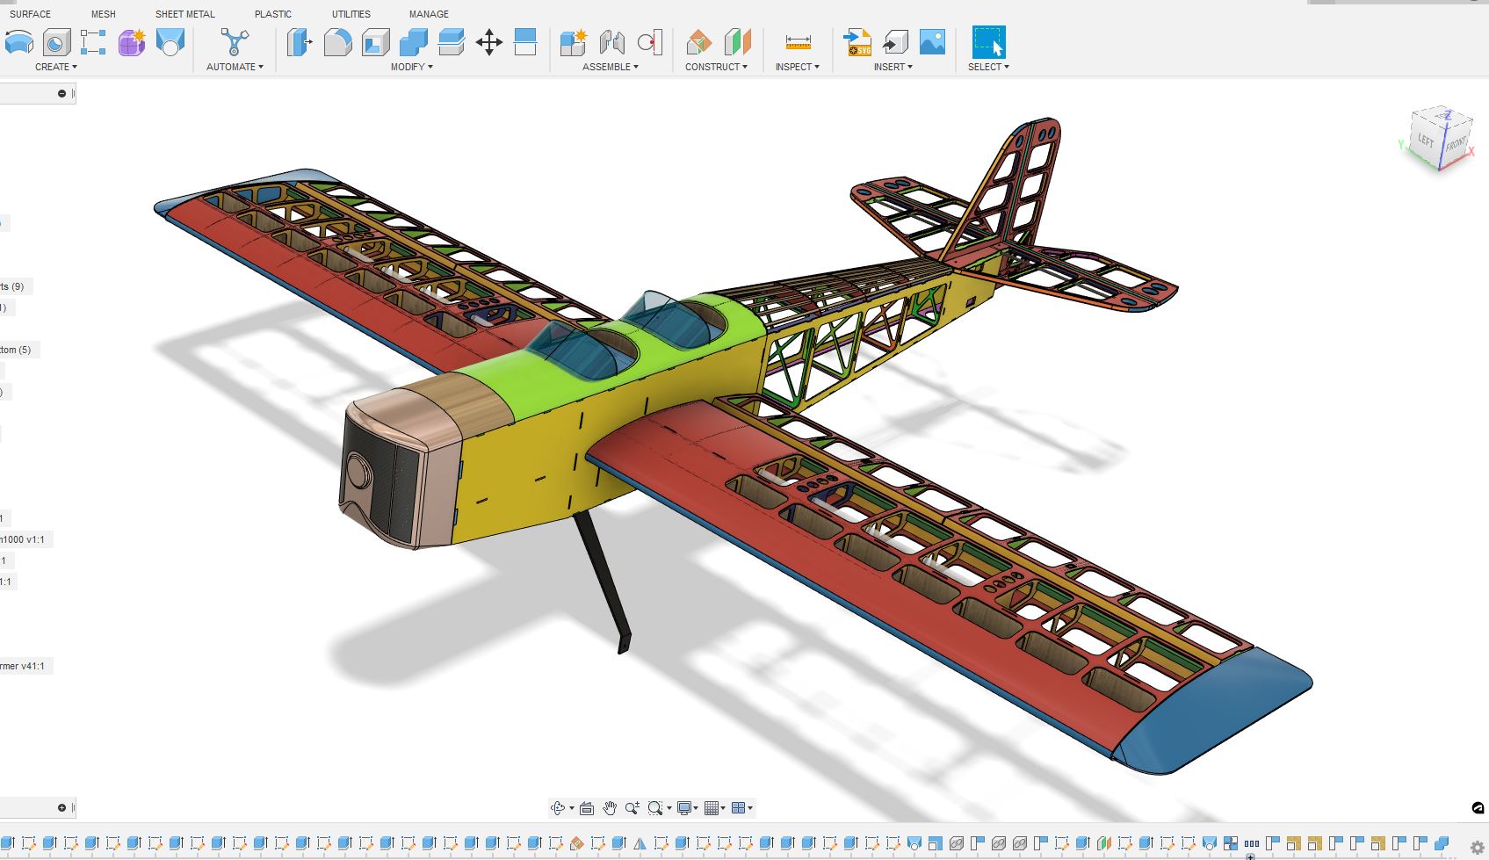Click the Offset Plane construct icon

click(699, 42)
